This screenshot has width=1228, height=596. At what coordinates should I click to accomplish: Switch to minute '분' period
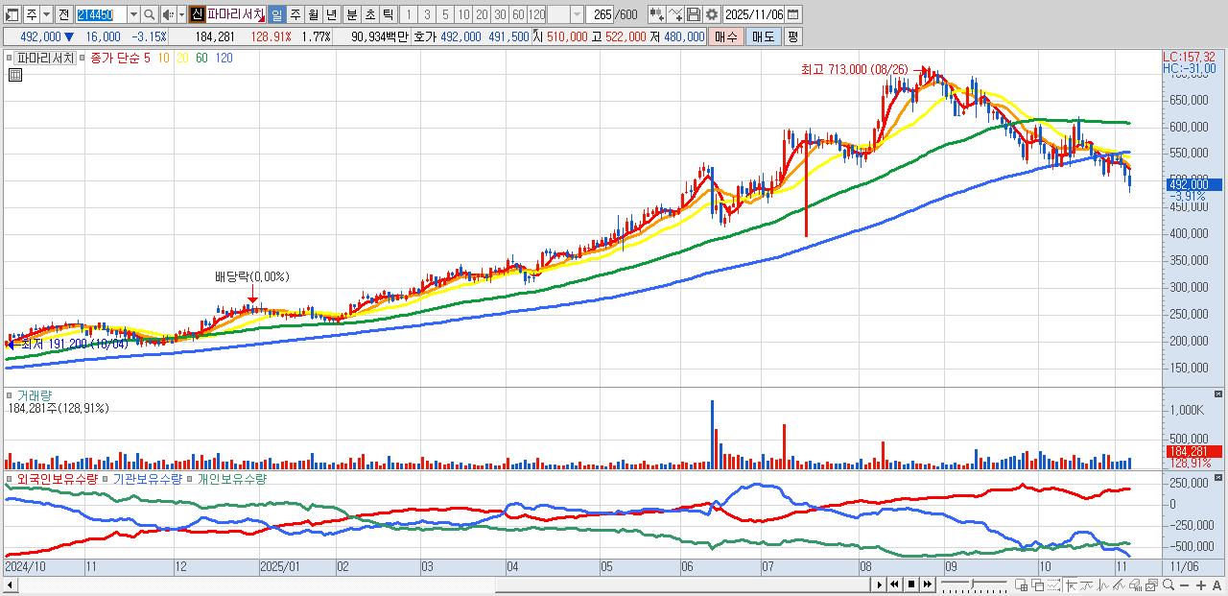click(351, 14)
